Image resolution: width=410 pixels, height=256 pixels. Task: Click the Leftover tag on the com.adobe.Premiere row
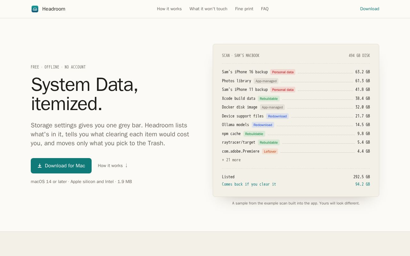pos(270,151)
